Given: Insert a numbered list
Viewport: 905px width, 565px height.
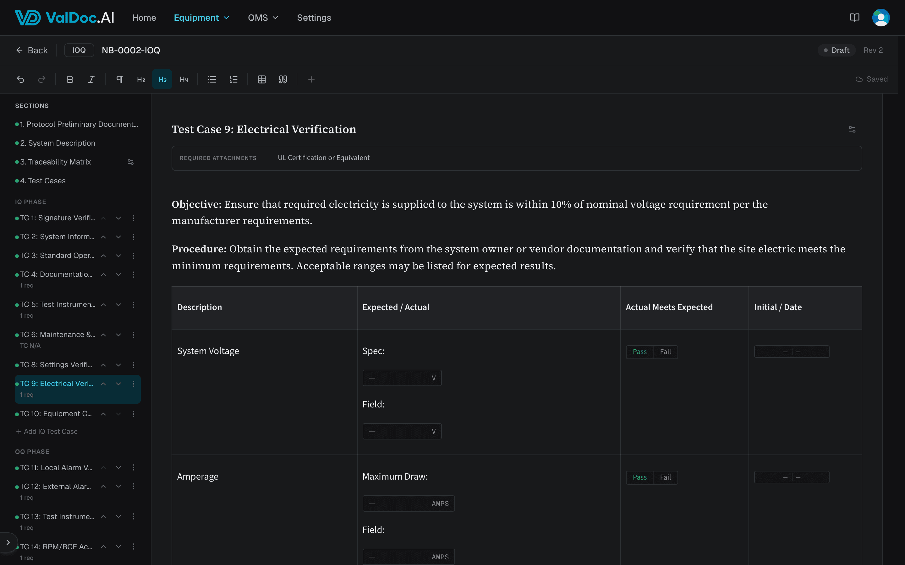Looking at the screenshot, I should (233, 79).
